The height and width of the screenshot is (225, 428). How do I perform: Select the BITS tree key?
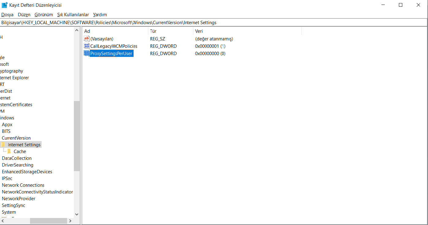tap(6, 131)
